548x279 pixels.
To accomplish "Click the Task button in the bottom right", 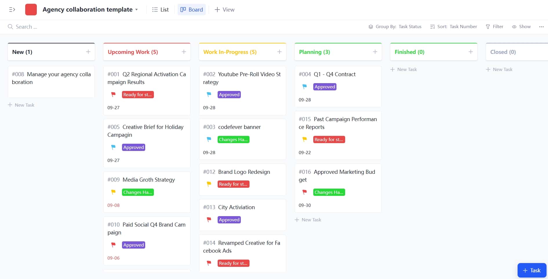I will 532,270.
